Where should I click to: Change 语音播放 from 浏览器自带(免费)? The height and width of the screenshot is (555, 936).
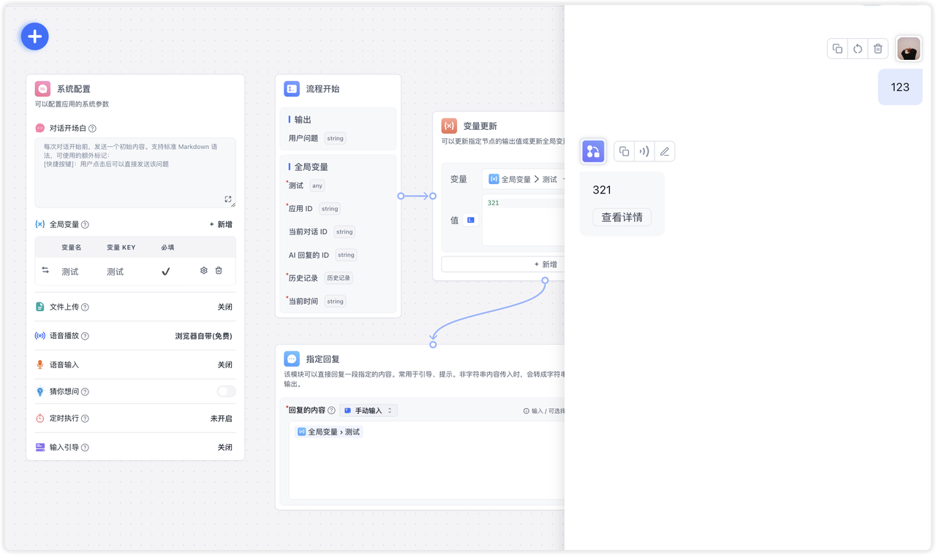203,336
